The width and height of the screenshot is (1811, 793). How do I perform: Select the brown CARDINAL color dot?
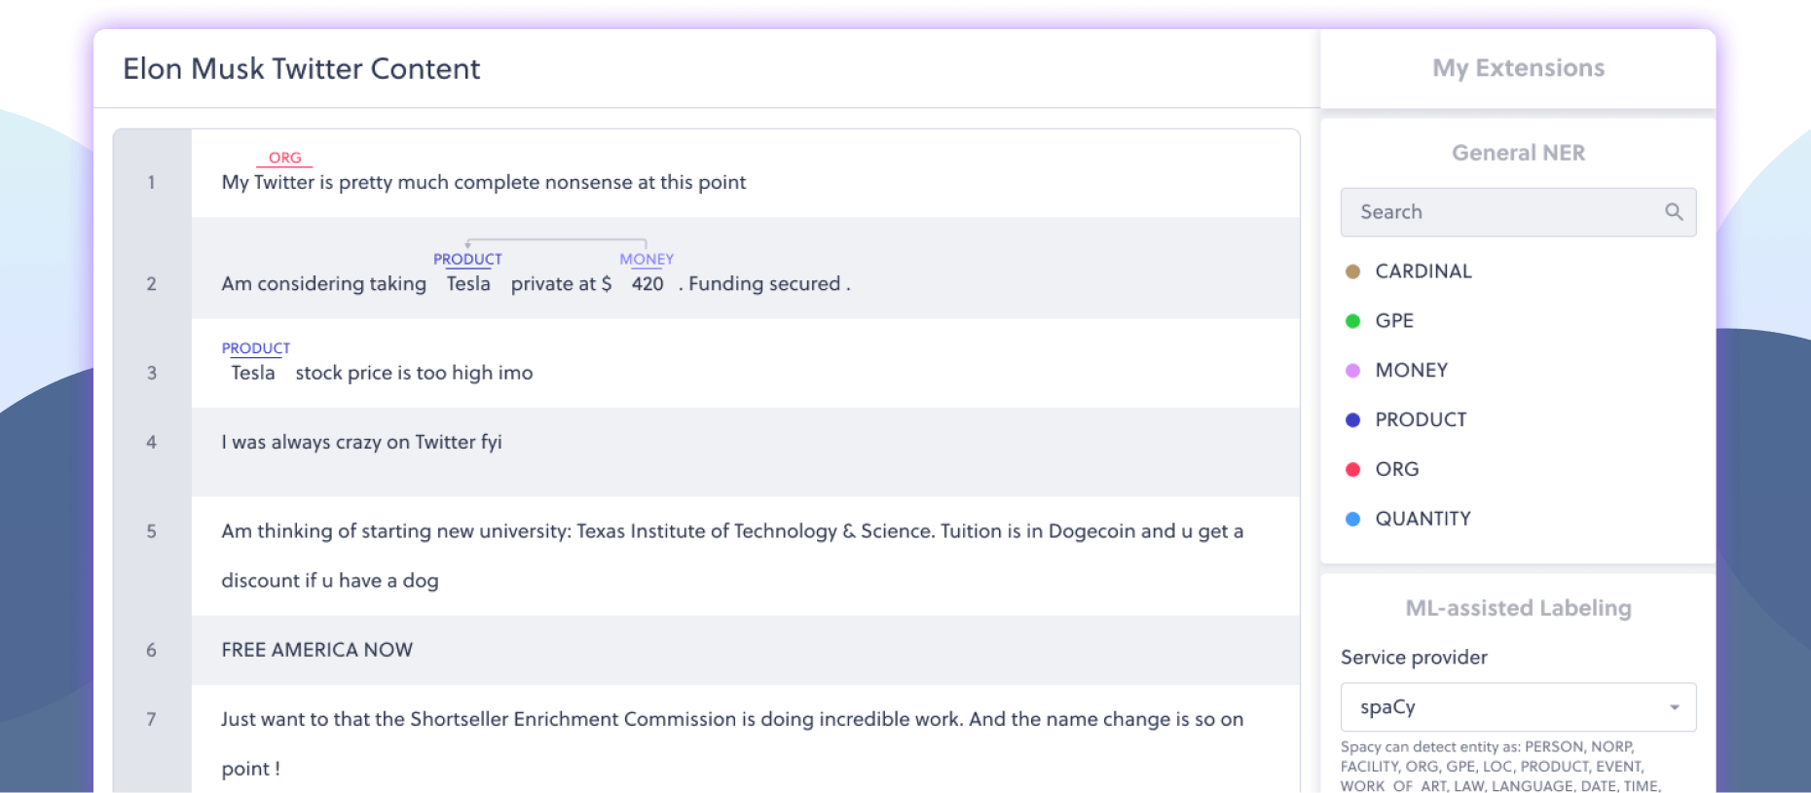click(x=1352, y=271)
